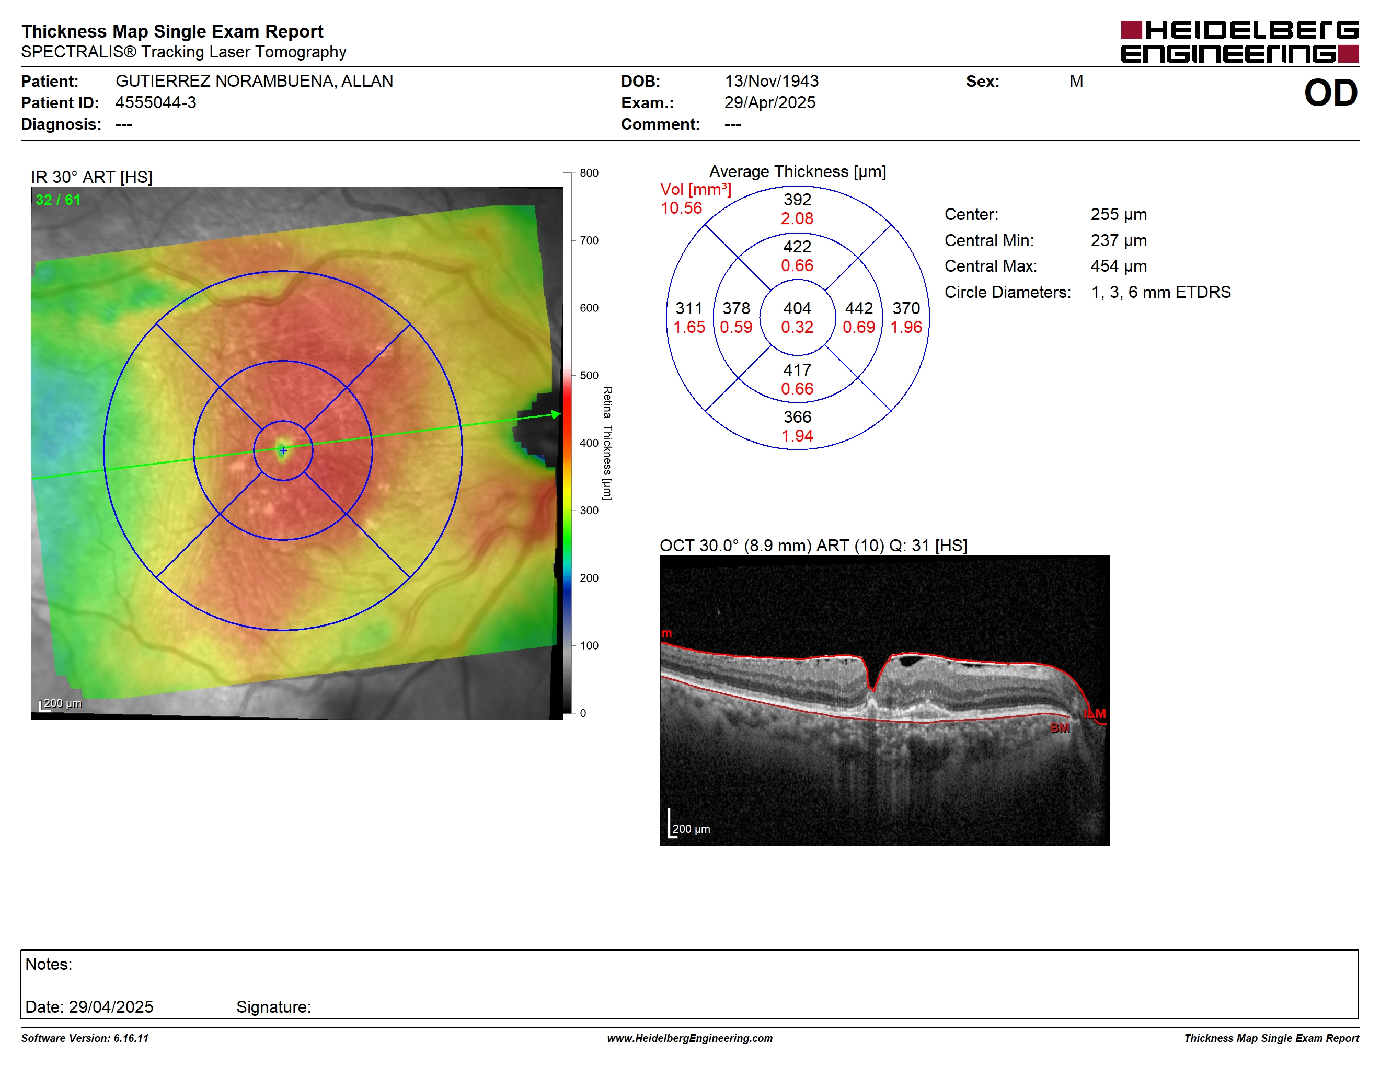Viewport: 1380px width, 1066px height.
Task: Click the Average Thickness [µm] heading
Action: 797,171
